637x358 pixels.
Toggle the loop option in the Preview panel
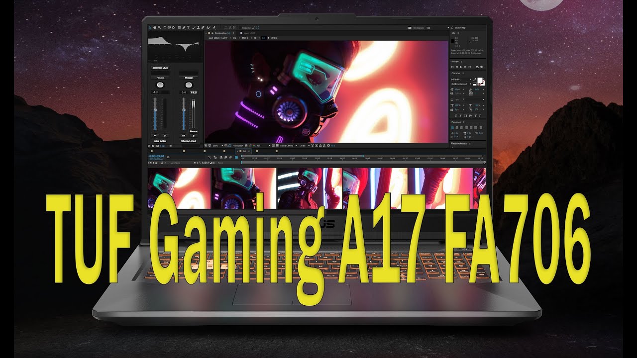(x=477, y=67)
